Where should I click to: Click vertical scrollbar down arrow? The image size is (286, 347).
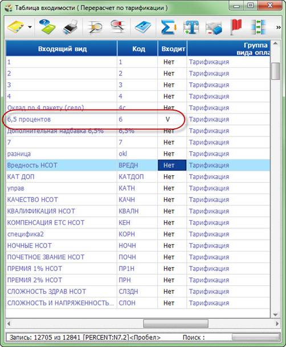(x=275, y=314)
